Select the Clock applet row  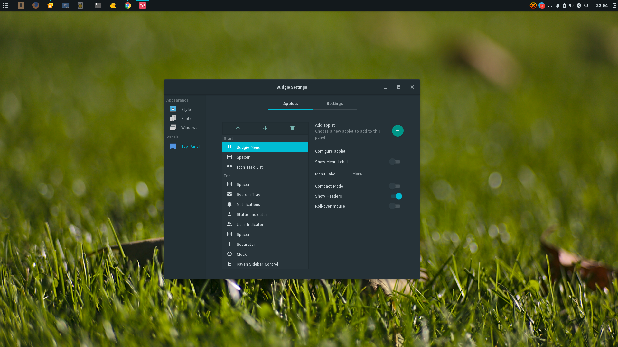point(265,254)
